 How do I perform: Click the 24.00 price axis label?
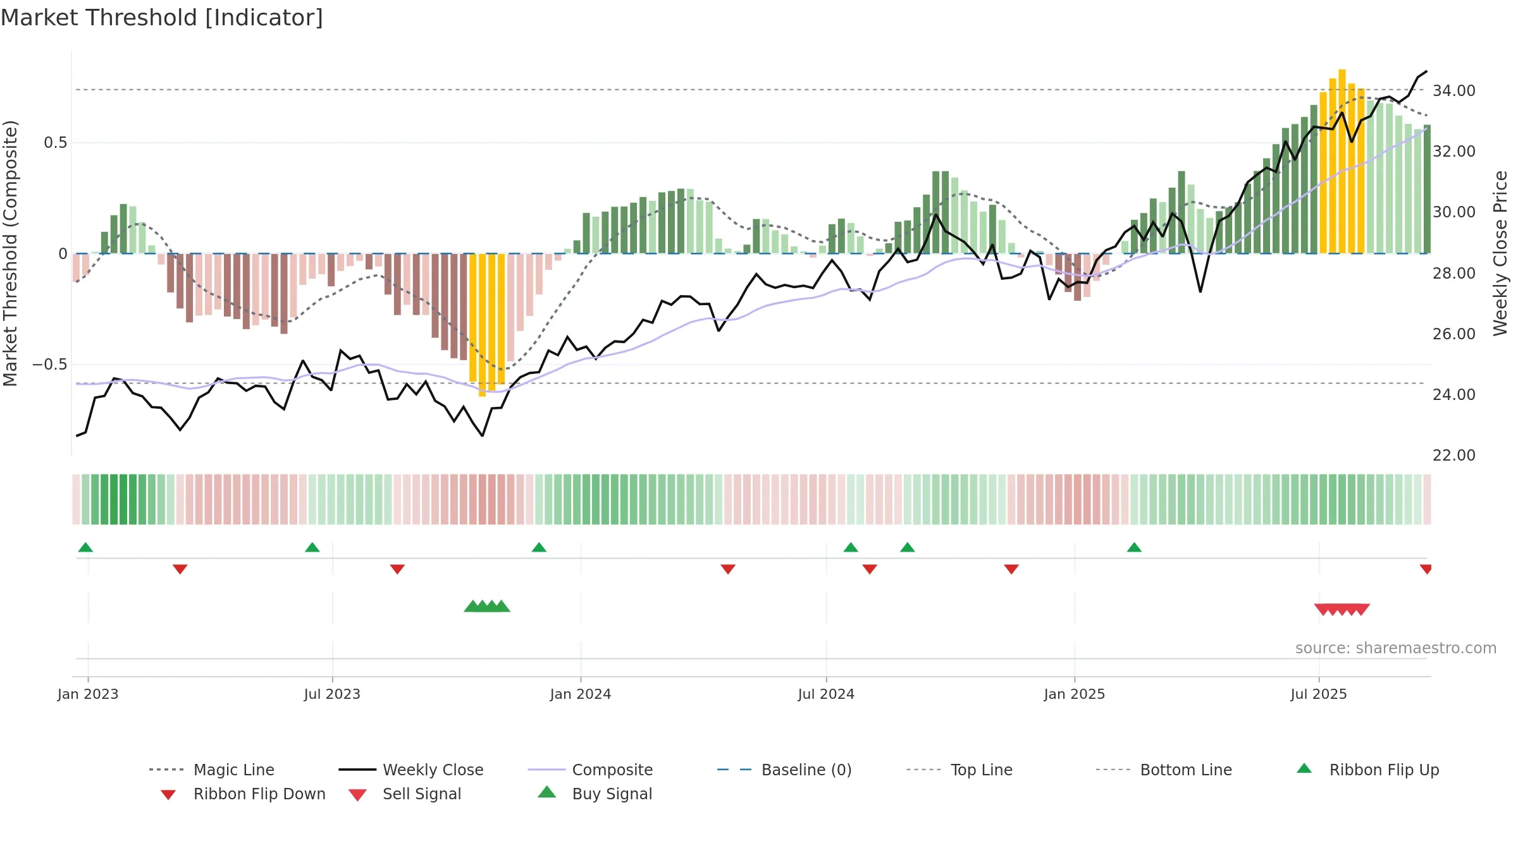point(1454,395)
